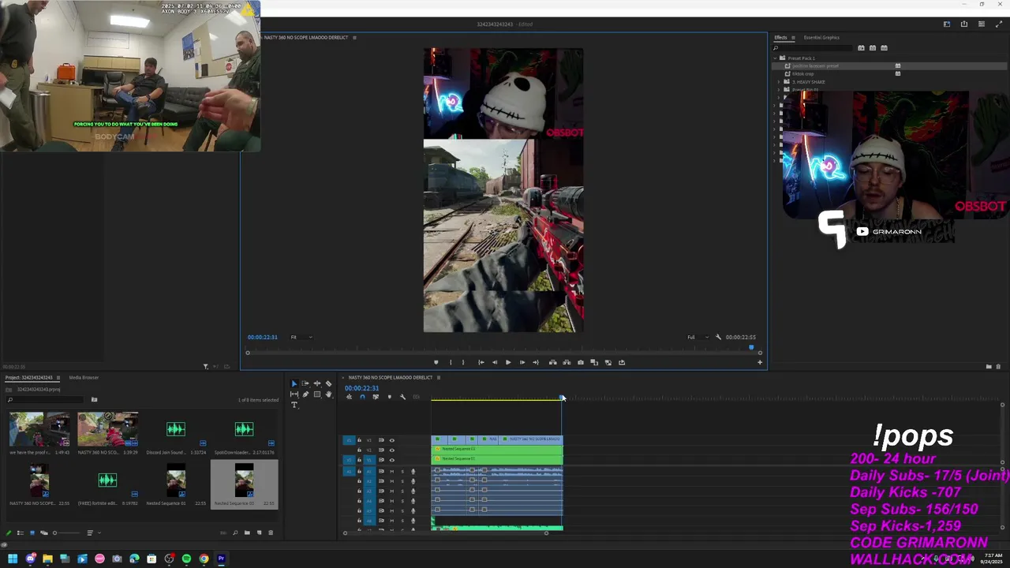The width and height of the screenshot is (1010, 568).
Task: Select the tiktok crop preset
Action: point(803,73)
